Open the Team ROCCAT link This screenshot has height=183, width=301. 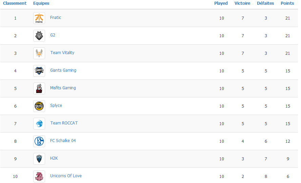pos(64,123)
